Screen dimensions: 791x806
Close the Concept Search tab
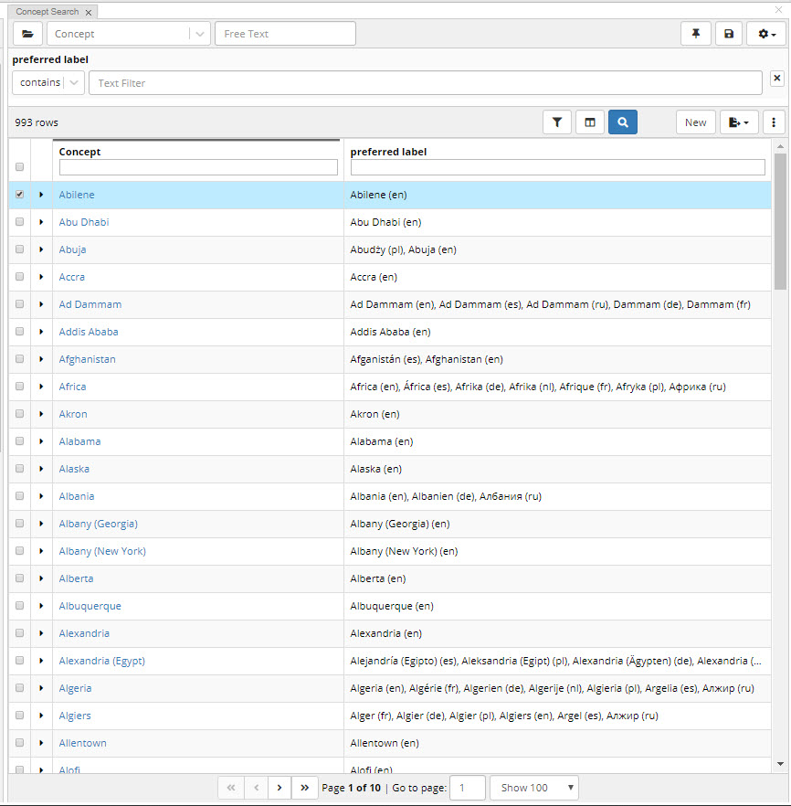point(89,13)
